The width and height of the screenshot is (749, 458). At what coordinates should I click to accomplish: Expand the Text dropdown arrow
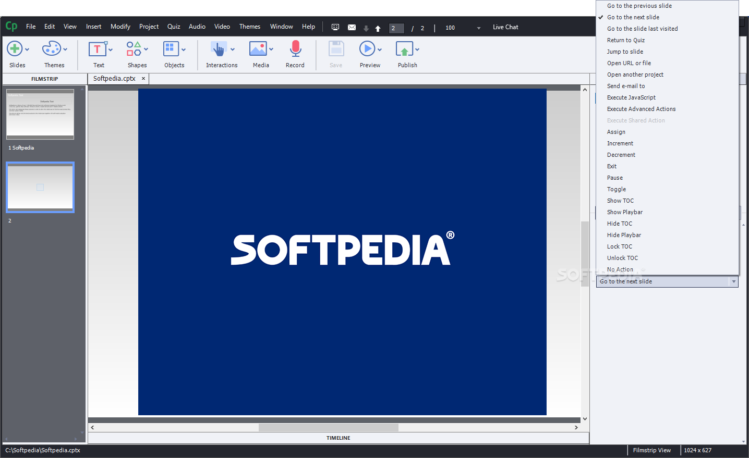pyautogui.click(x=111, y=49)
